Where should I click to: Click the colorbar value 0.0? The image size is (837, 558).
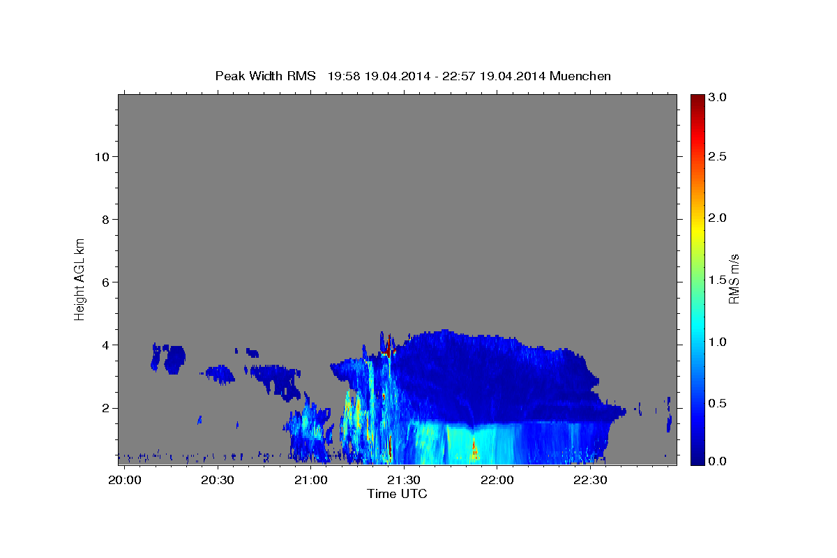pos(717,461)
